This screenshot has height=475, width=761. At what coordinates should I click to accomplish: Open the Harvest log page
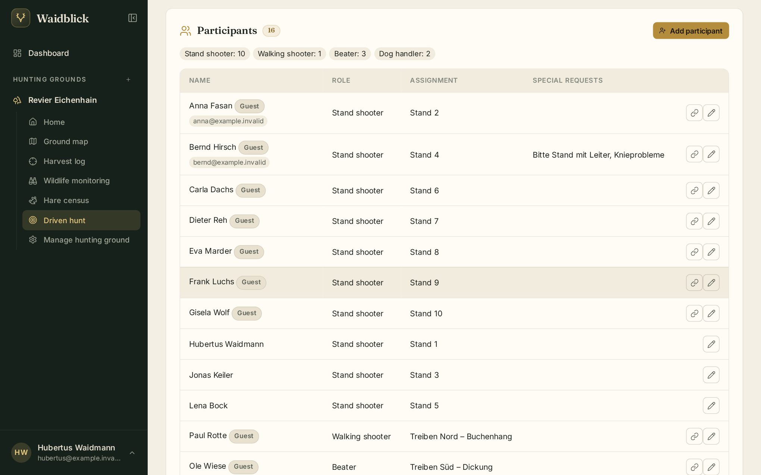[81, 161]
